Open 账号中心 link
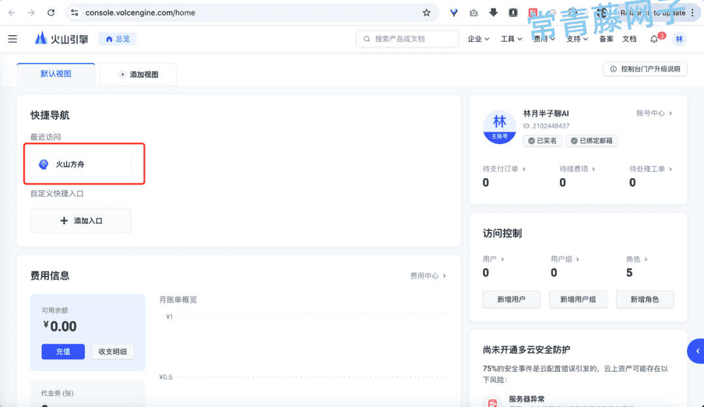The width and height of the screenshot is (704, 407). pos(654,113)
